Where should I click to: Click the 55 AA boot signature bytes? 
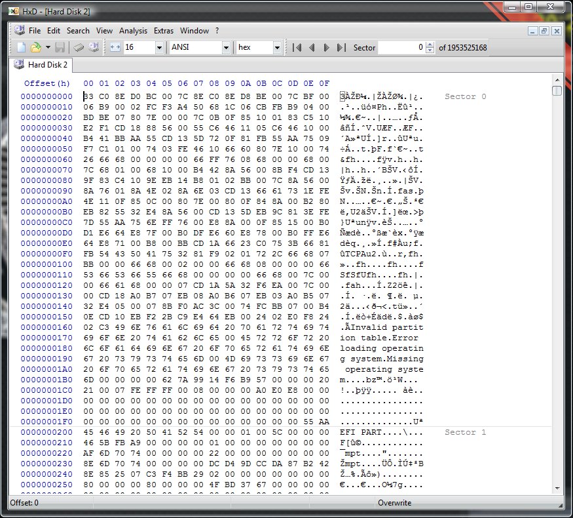point(316,422)
